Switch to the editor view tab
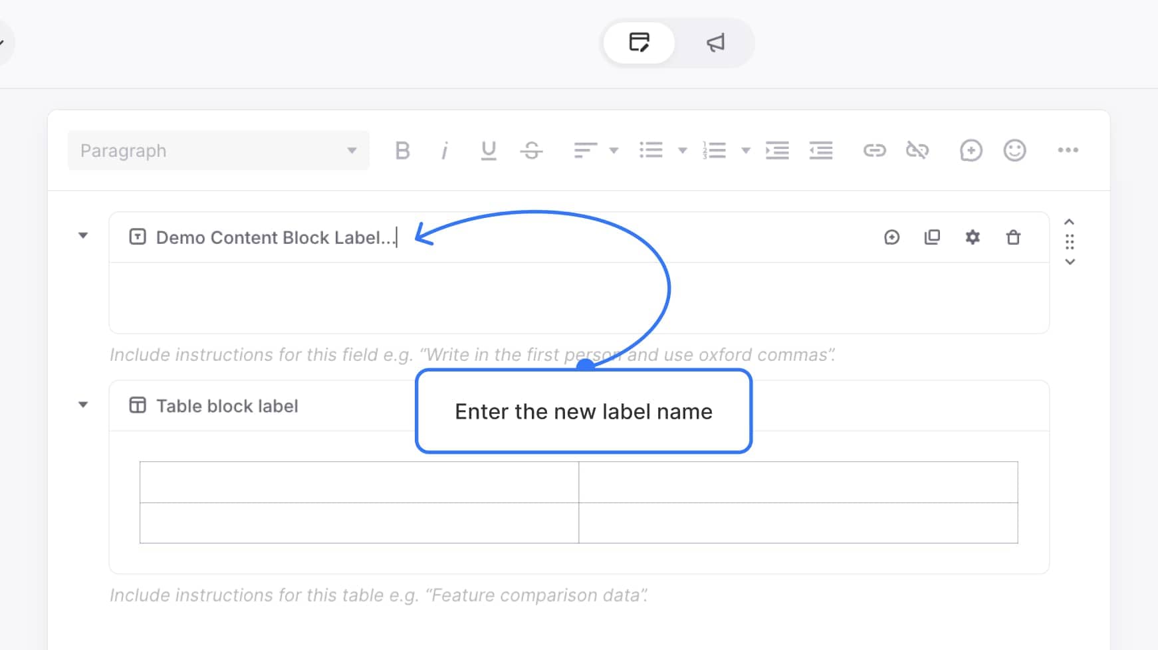1158x650 pixels. pos(639,43)
